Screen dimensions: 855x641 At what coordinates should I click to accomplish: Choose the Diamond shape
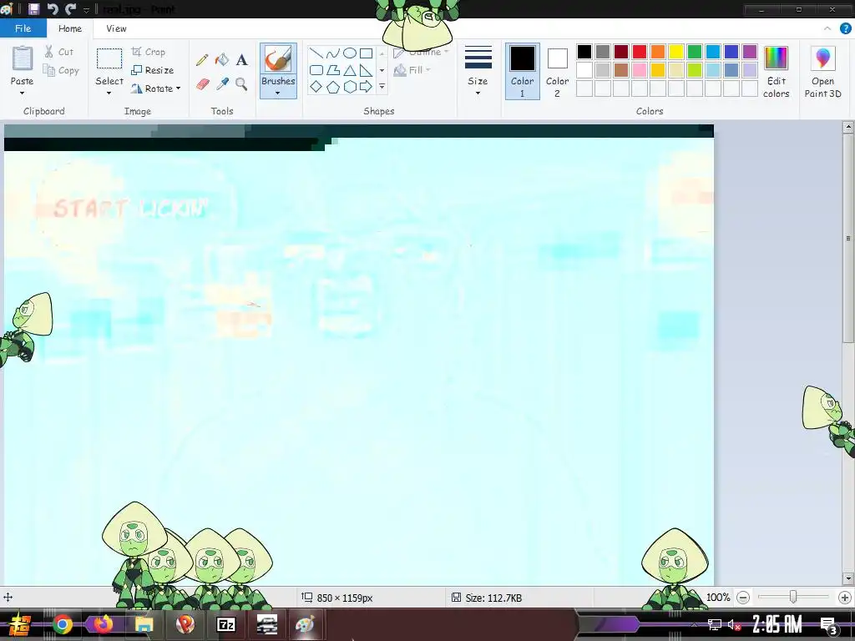(x=316, y=86)
